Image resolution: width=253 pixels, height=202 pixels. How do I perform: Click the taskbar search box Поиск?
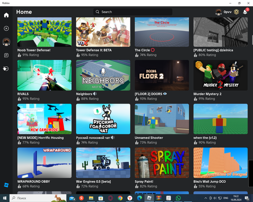38,198
